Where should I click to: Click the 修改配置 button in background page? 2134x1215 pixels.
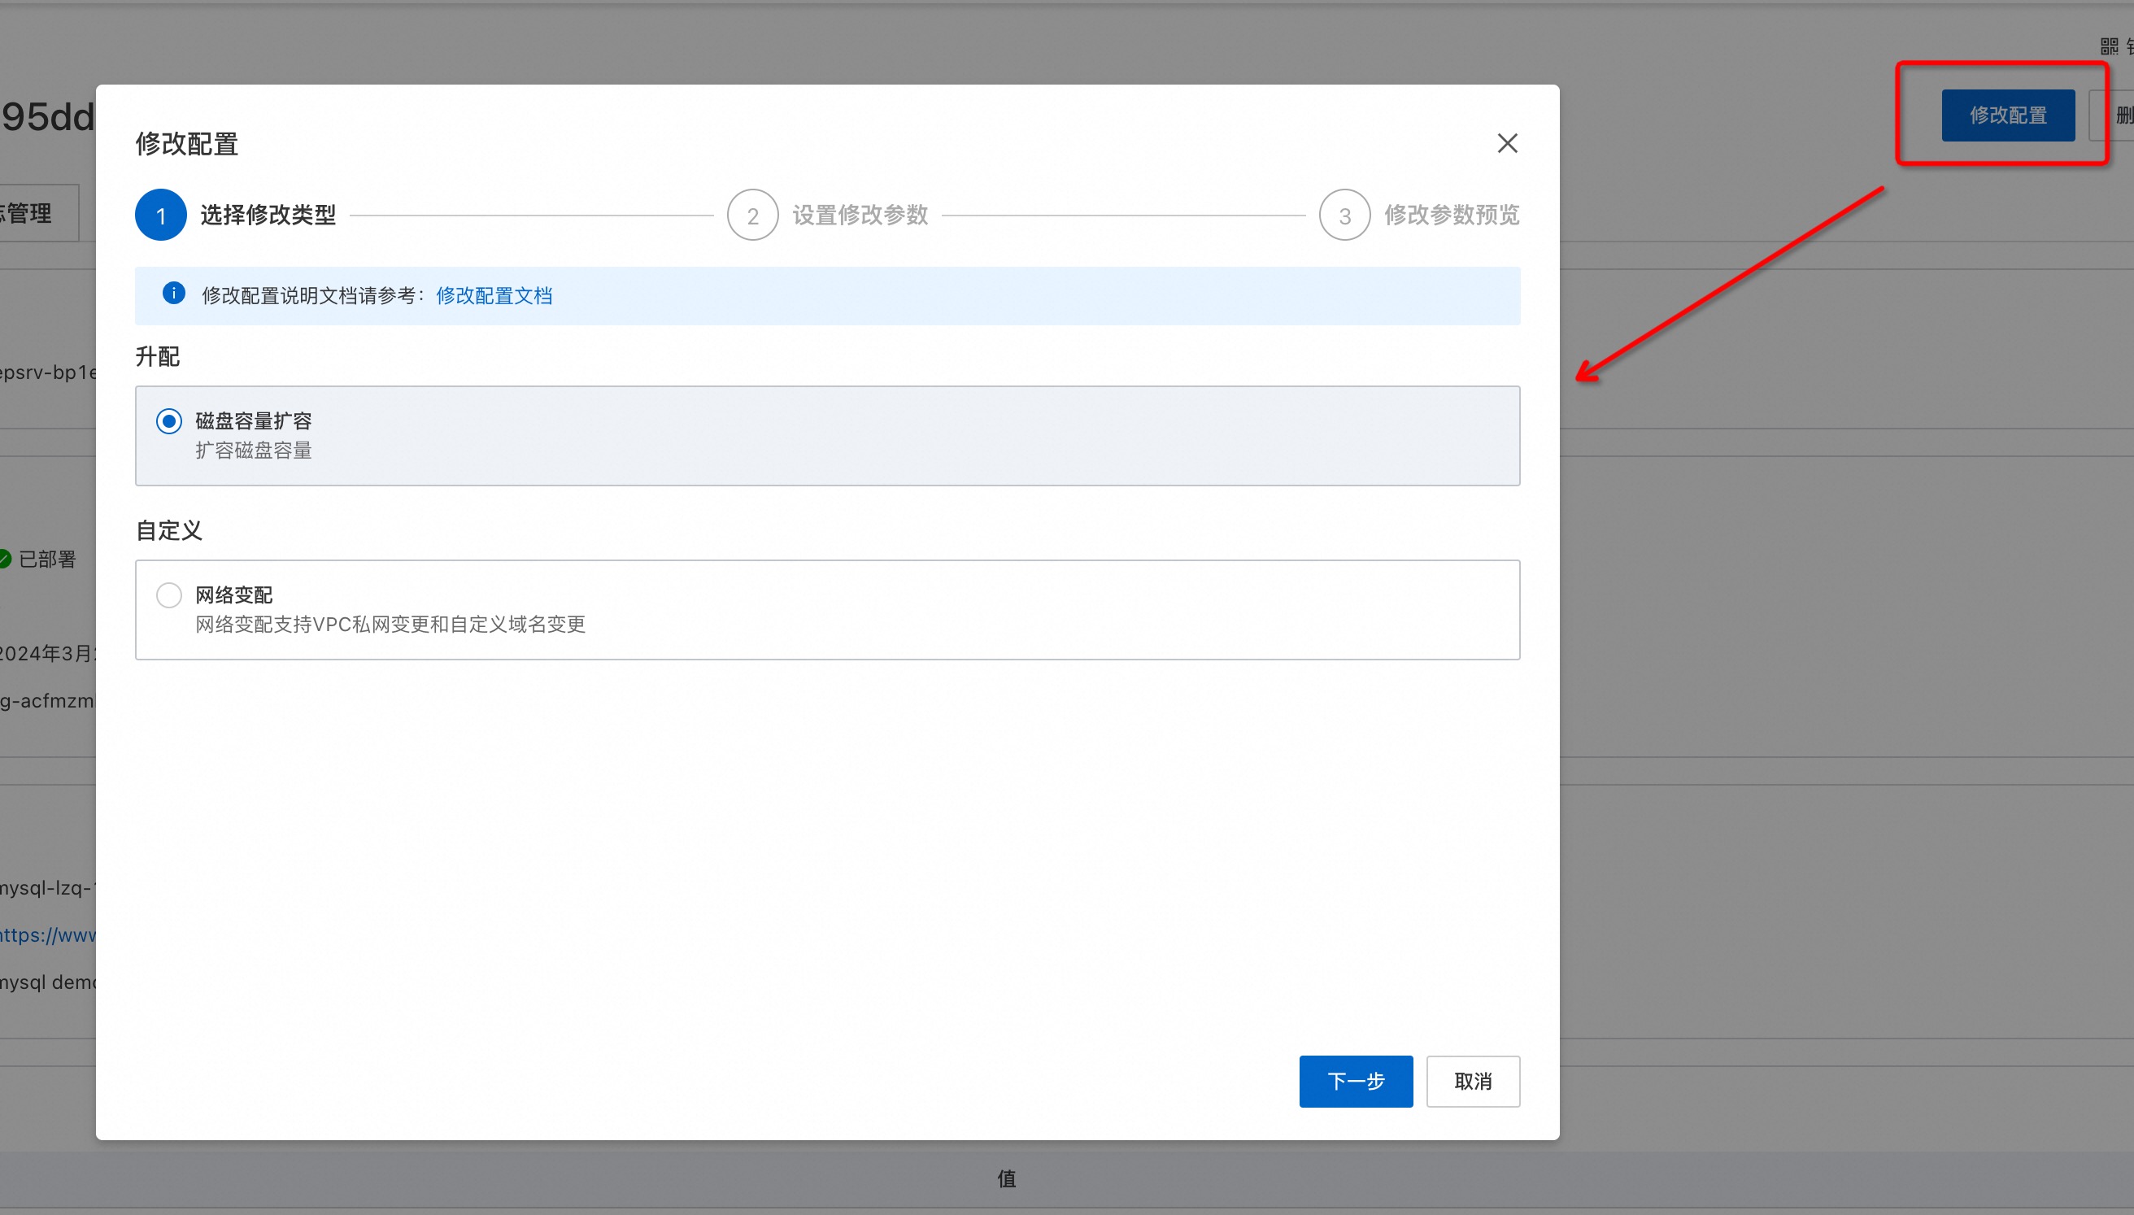pyautogui.click(x=2007, y=115)
